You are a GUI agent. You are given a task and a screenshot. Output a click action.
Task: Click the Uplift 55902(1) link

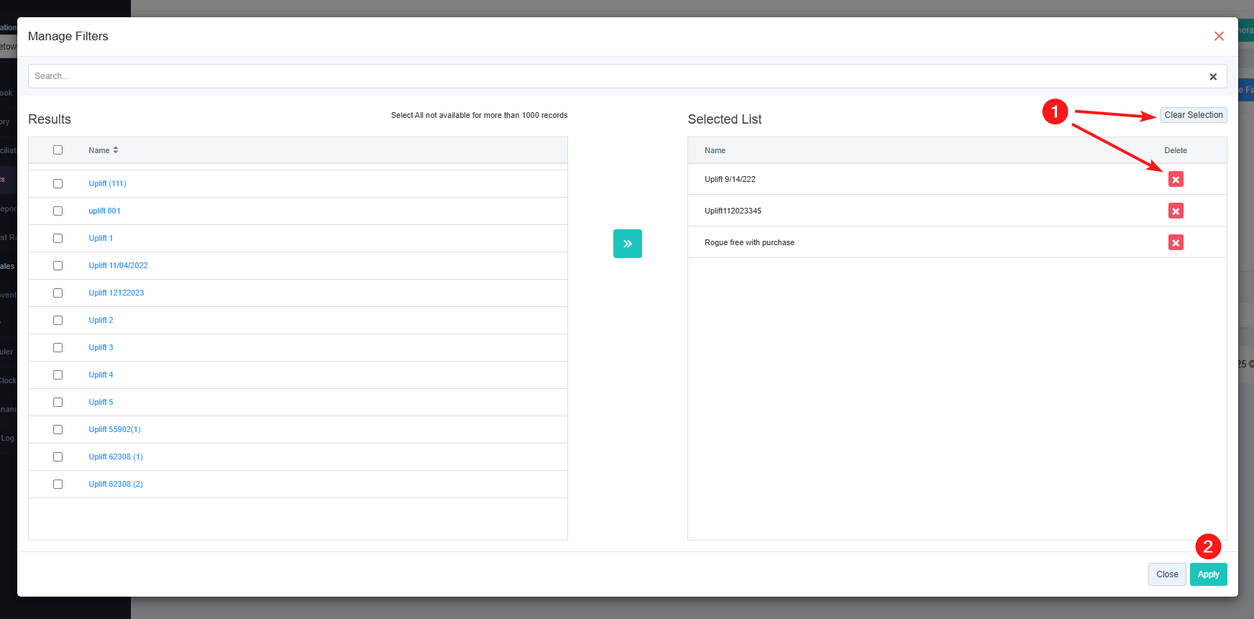[114, 429]
